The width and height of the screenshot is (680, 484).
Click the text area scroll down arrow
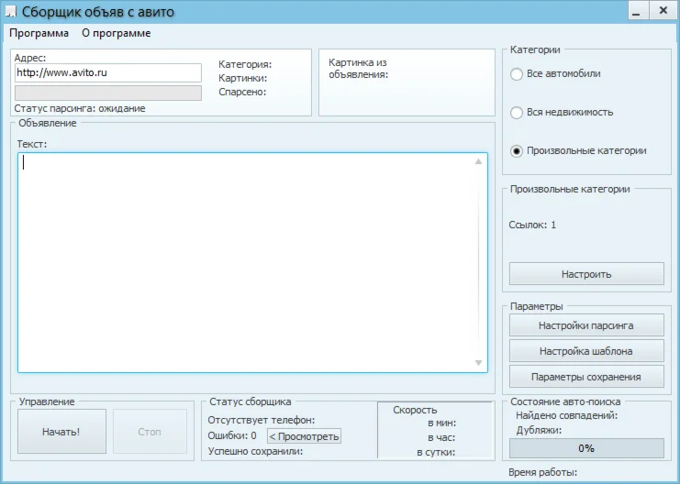point(479,363)
